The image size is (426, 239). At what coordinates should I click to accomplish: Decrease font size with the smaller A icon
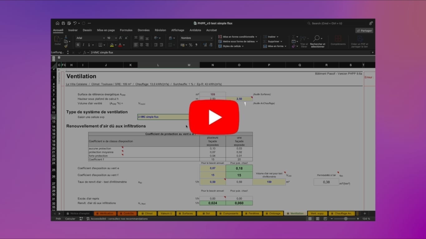click(126, 38)
